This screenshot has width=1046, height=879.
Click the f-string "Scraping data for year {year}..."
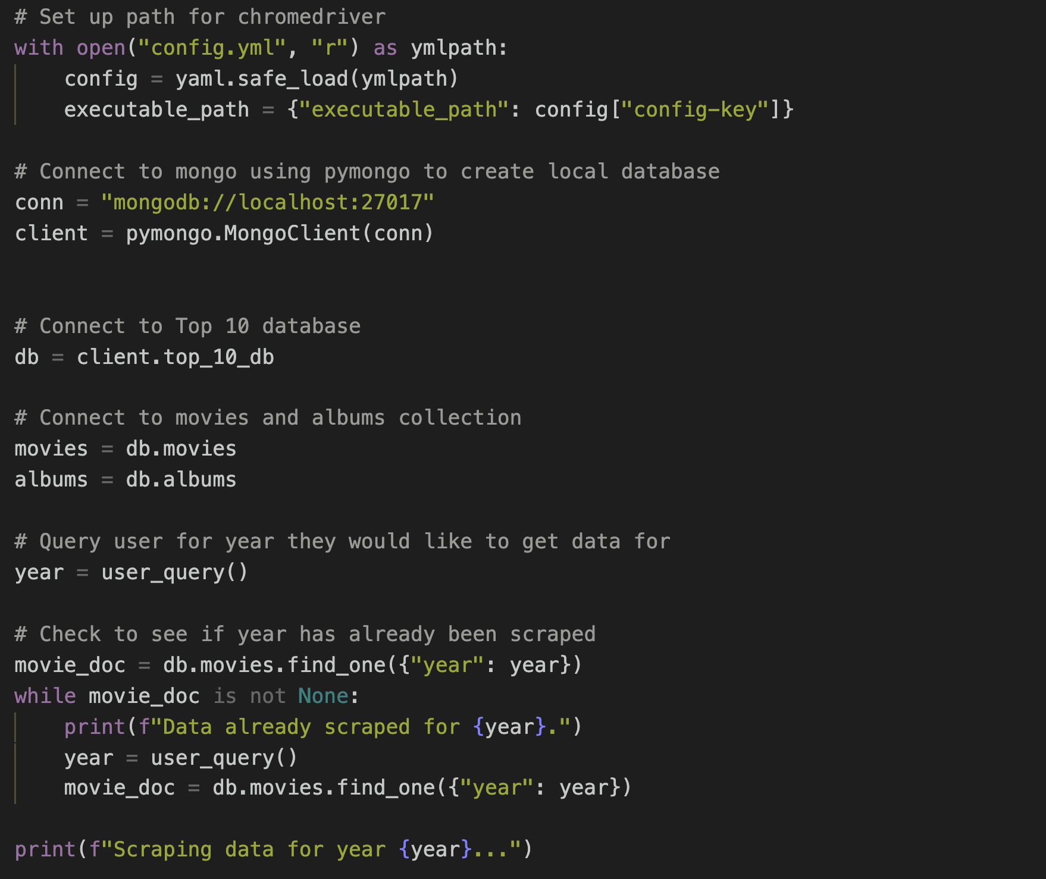click(305, 849)
